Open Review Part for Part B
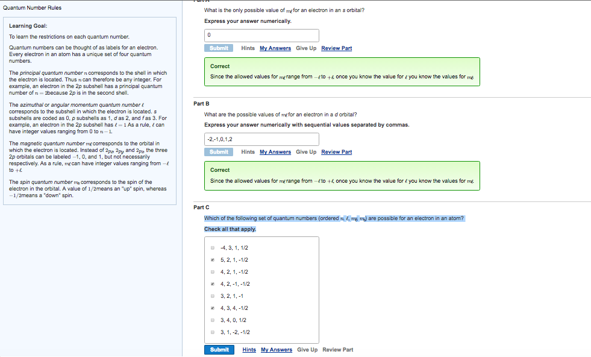The height and width of the screenshot is (357, 591). pyautogui.click(x=336, y=151)
